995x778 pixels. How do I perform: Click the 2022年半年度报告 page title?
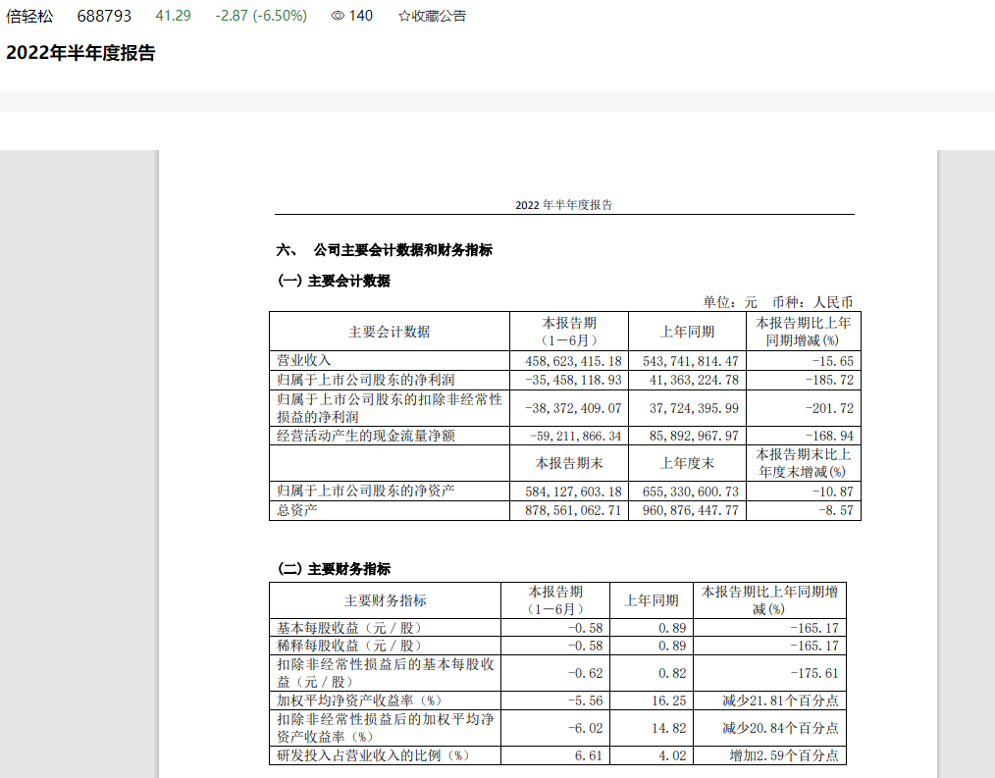coord(80,53)
